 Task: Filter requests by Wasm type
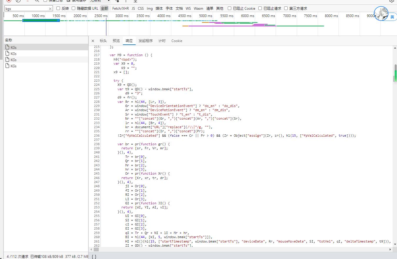[198, 9]
